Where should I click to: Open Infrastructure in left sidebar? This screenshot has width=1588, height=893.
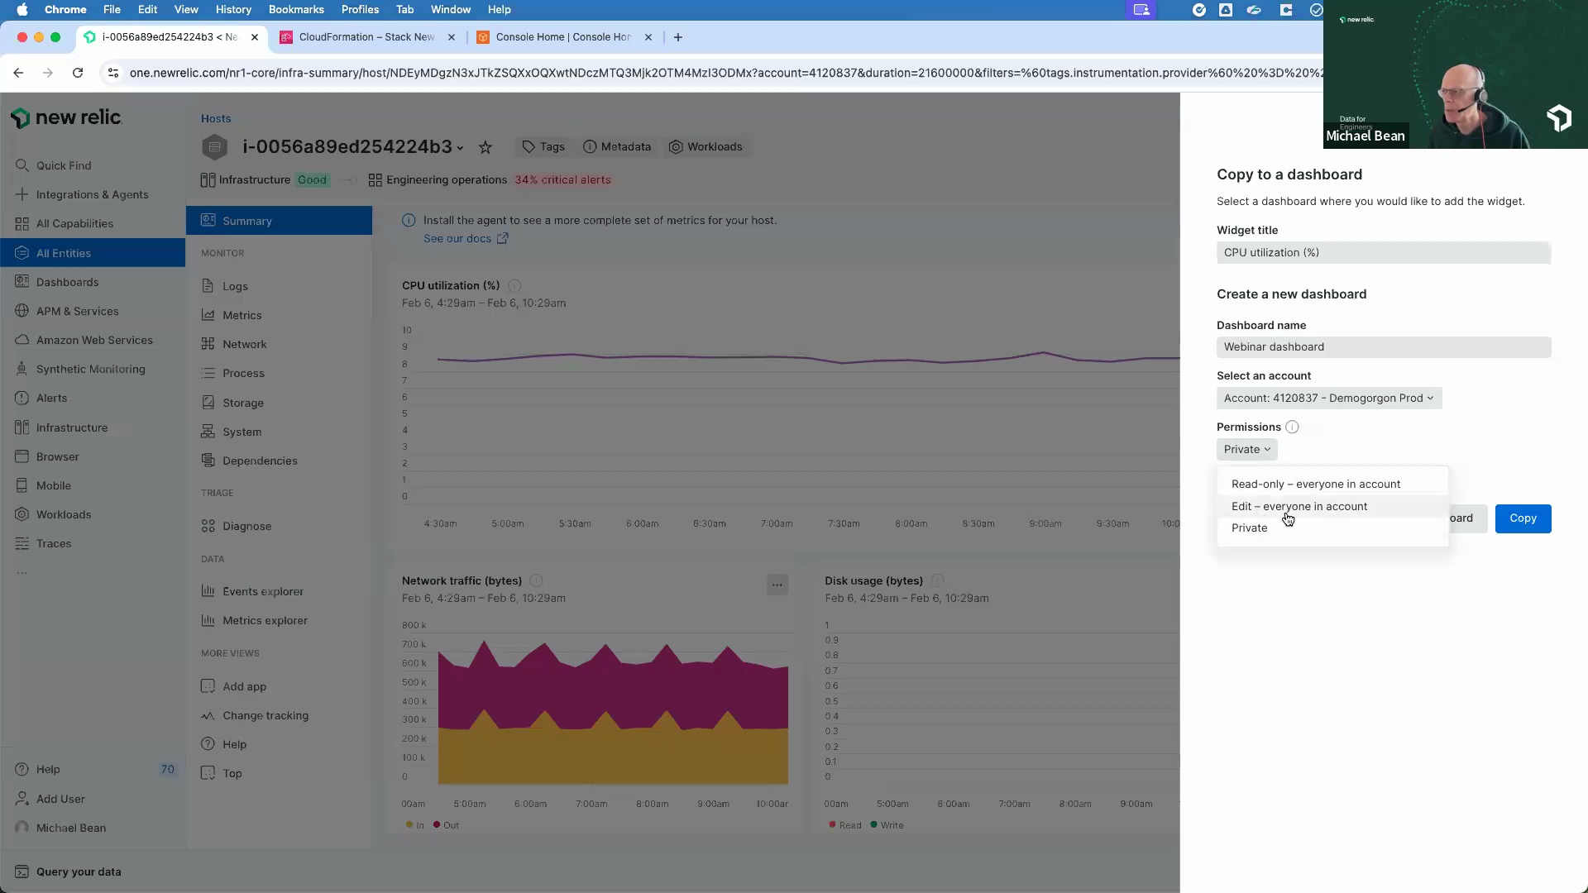[61, 427]
